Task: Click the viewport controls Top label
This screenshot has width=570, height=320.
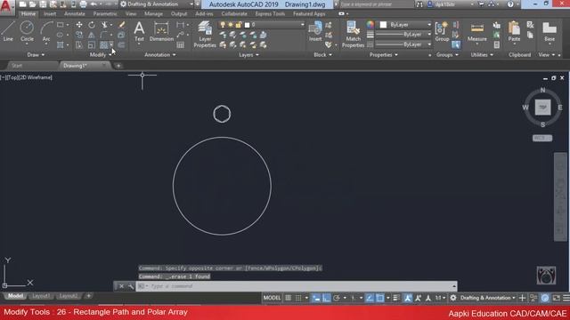Action: tap(12, 77)
